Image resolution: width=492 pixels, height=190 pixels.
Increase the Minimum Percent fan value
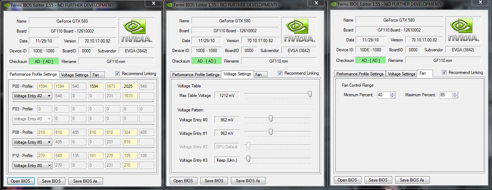pyautogui.click(x=393, y=93)
